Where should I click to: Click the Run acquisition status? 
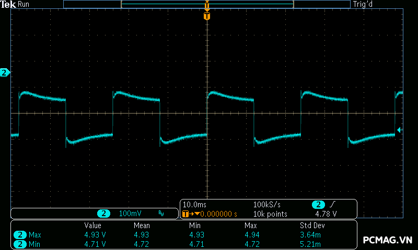tap(24, 4)
